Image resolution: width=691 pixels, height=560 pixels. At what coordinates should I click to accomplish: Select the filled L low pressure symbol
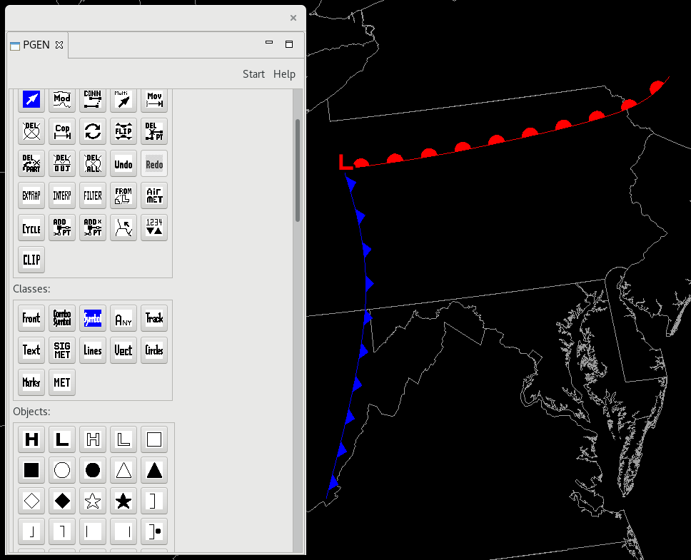62,439
